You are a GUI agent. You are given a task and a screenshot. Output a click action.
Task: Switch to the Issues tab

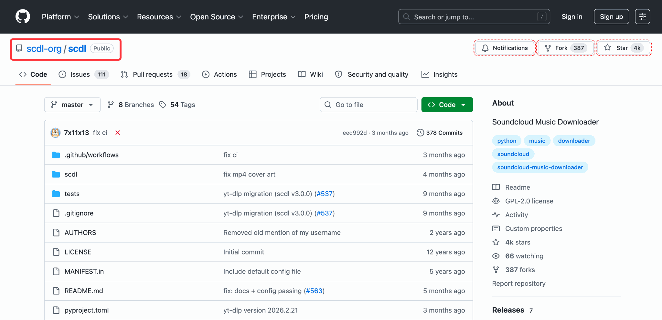pos(83,75)
